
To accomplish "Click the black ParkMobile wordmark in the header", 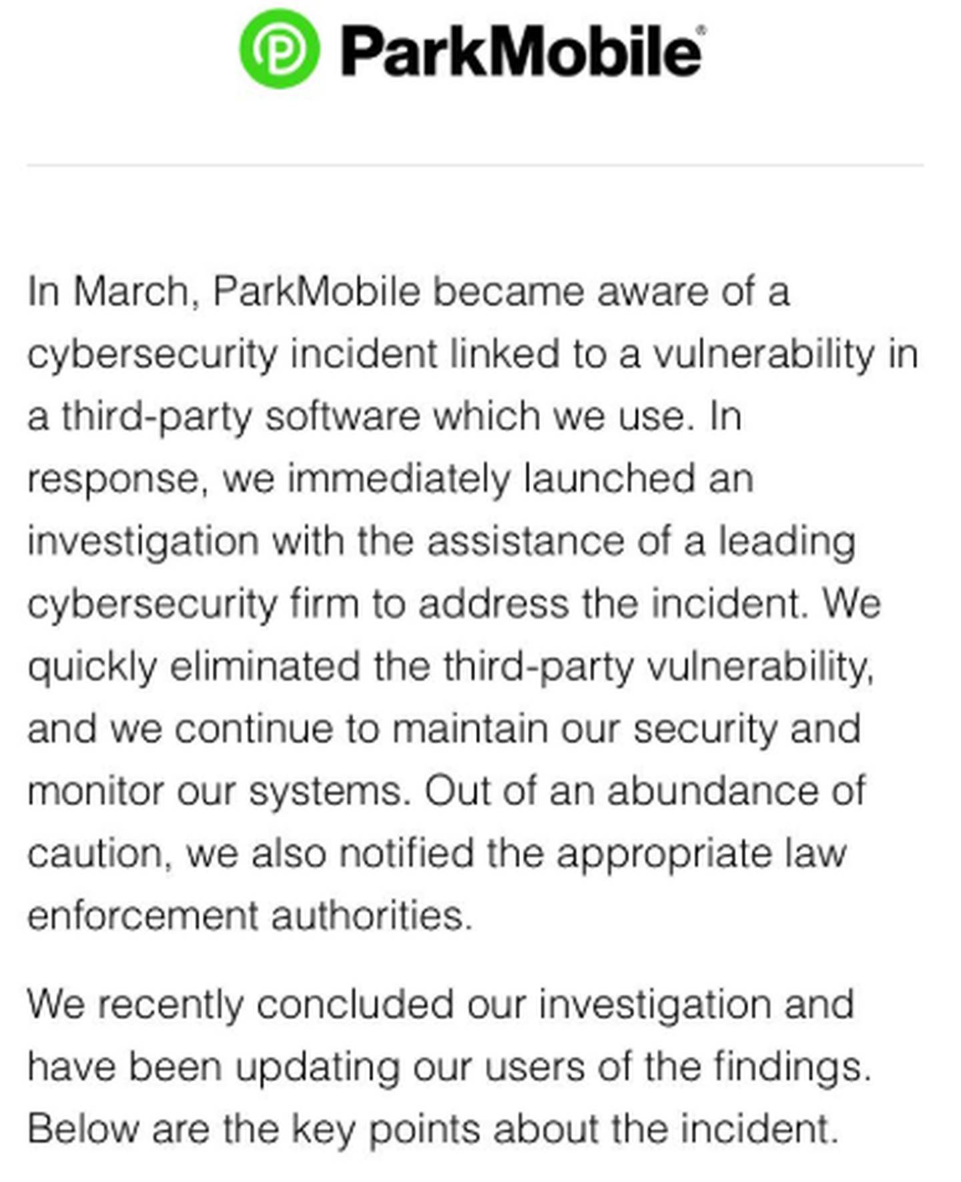I will 521,51.
